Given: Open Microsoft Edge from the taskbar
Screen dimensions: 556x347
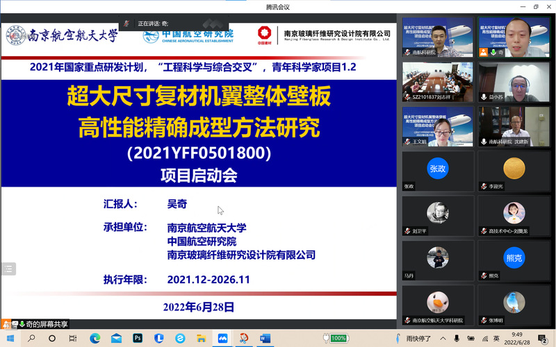Looking at the screenshot, I should click(x=95, y=338).
